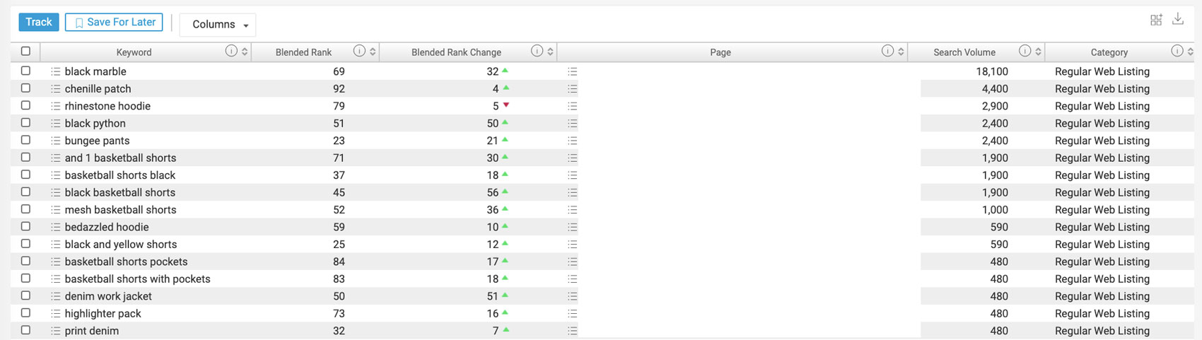Click the download export icon
Image resolution: width=1202 pixels, height=340 pixels.
(1177, 20)
